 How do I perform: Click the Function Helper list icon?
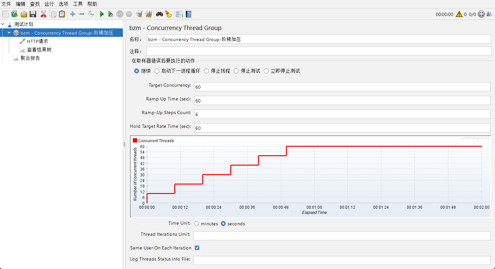pos(179,14)
